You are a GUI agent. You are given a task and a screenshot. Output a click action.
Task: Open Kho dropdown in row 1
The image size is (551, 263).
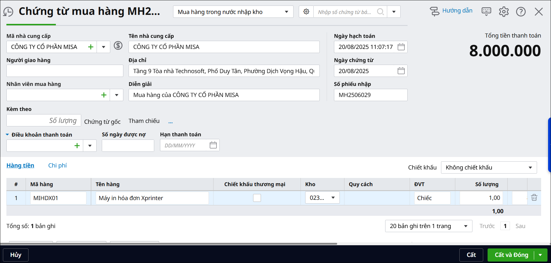click(x=322, y=198)
